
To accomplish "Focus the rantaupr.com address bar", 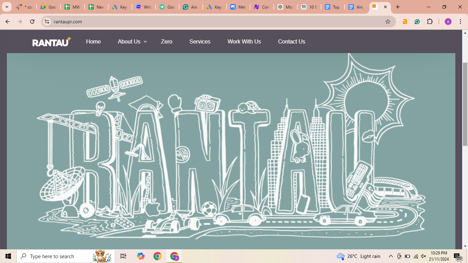I will point(219,22).
